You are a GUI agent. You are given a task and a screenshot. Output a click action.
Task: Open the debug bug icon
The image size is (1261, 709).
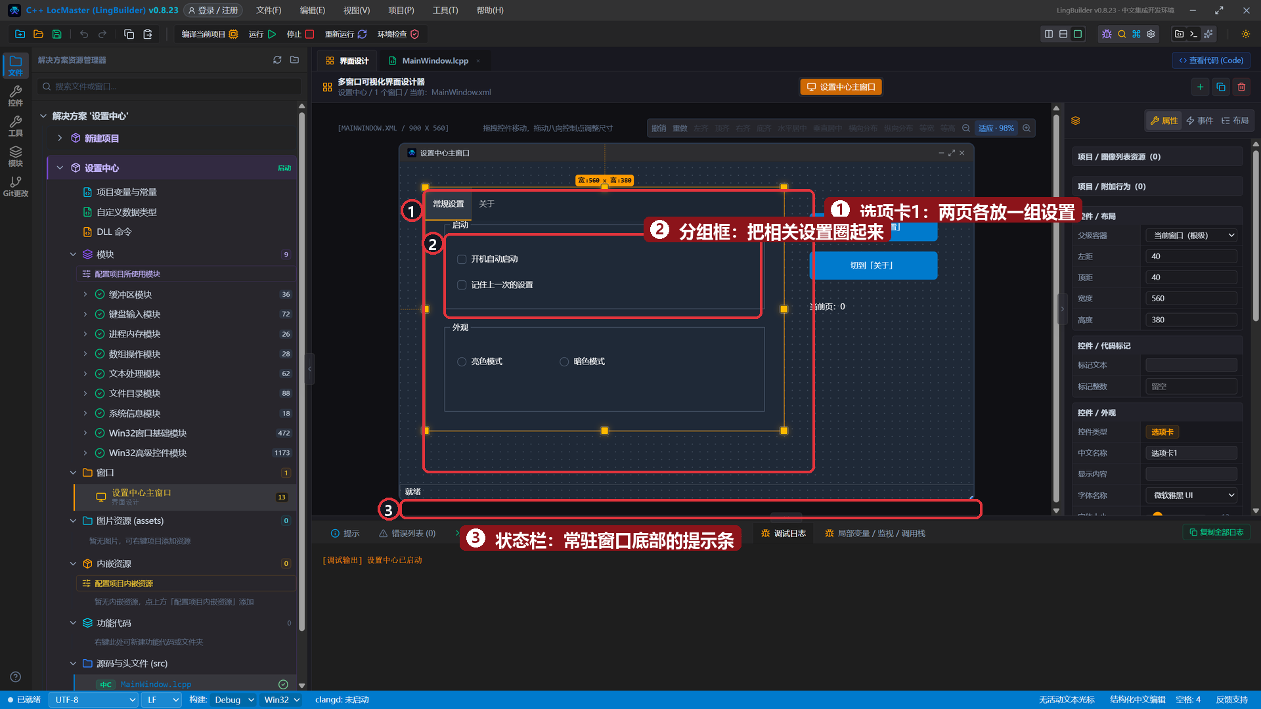1107,34
